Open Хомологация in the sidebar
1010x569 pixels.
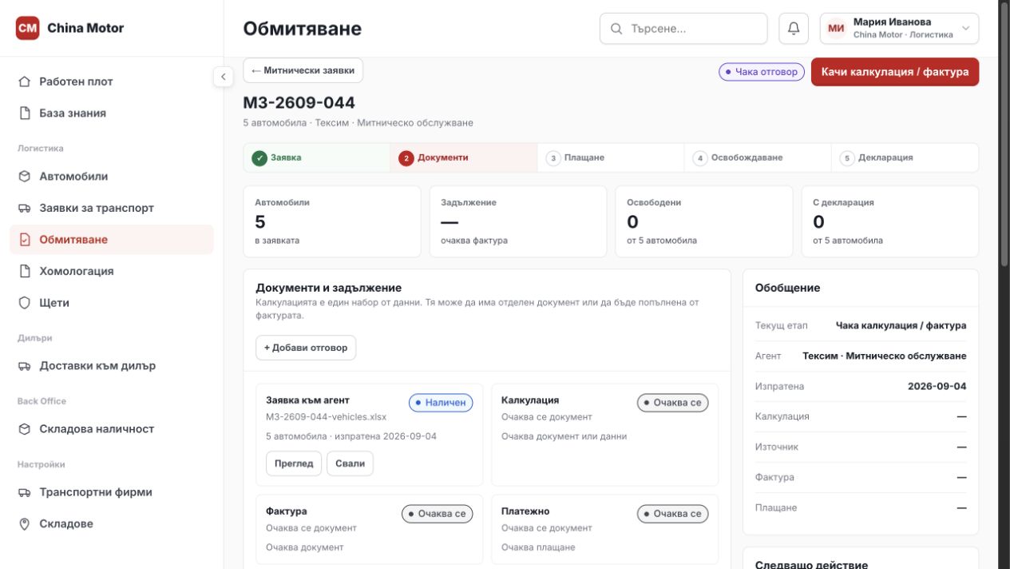112,271
